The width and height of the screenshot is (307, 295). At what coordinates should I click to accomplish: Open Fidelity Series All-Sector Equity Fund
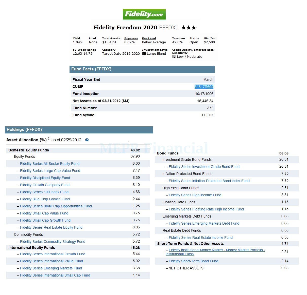point(50,164)
